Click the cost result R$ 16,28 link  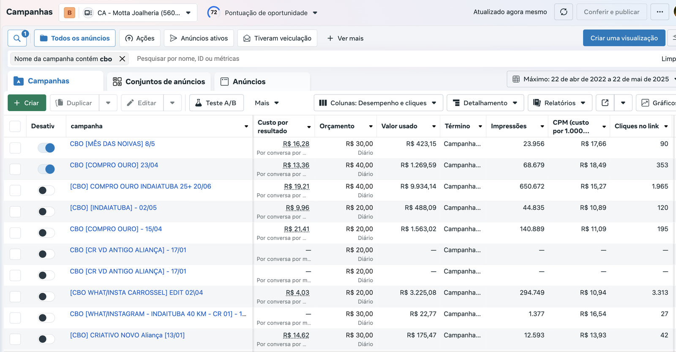tap(296, 144)
